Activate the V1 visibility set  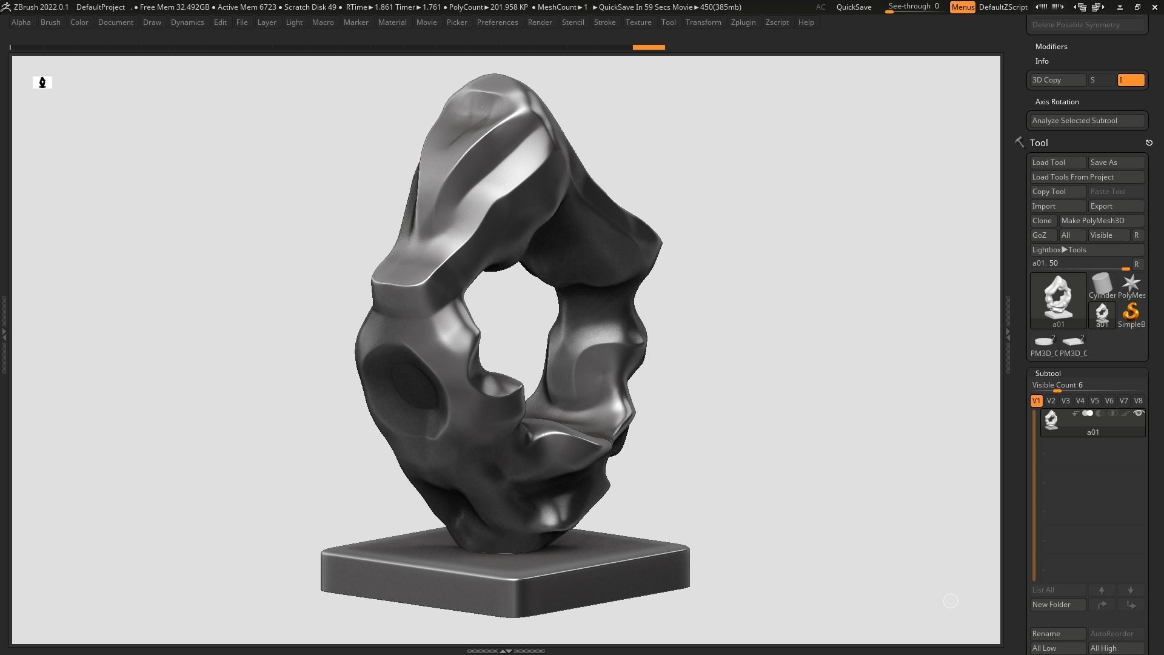point(1036,401)
